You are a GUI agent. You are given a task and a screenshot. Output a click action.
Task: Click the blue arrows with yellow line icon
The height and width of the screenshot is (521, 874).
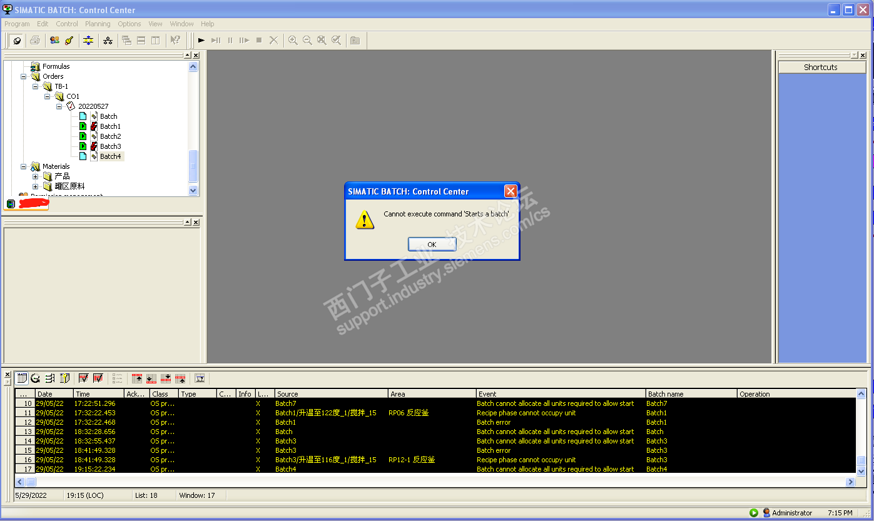coord(88,40)
